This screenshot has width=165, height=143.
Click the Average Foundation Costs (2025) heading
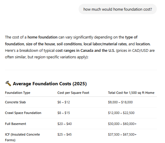click(50, 84)
